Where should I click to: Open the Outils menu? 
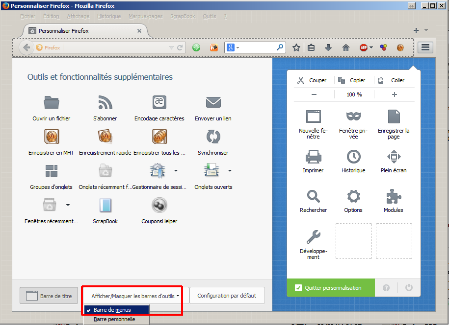click(x=210, y=16)
